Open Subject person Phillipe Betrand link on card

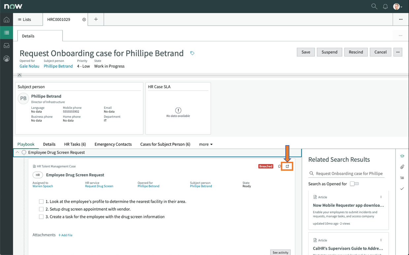click(x=201, y=186)
